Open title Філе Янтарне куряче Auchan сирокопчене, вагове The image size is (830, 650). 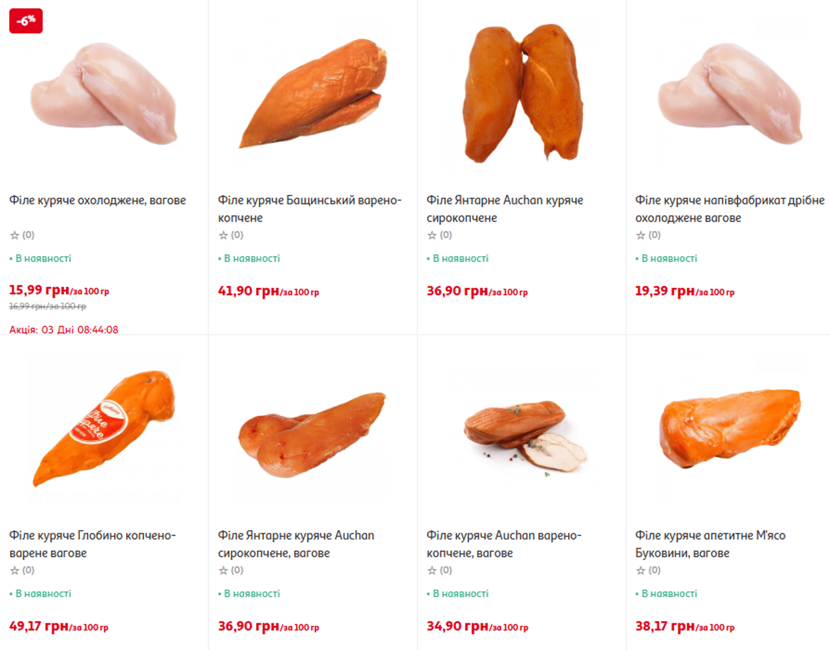tap(296, 544)
